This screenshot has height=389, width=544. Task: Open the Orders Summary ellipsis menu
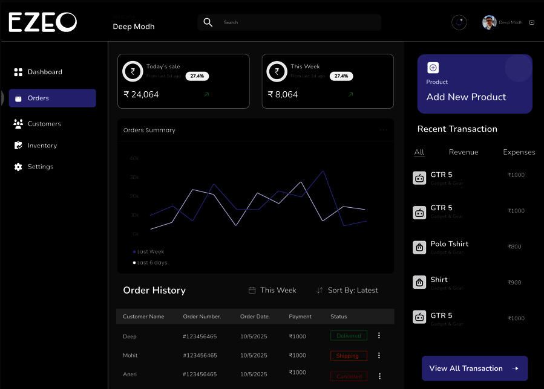point(384,130)
